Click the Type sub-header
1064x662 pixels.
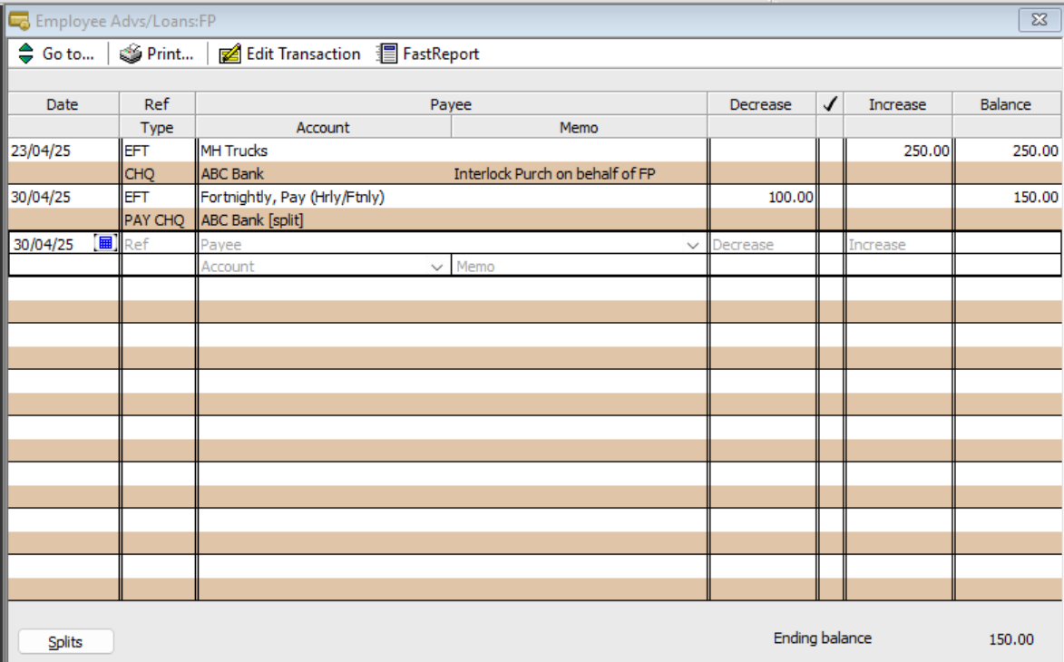click(x=158, y=128)
